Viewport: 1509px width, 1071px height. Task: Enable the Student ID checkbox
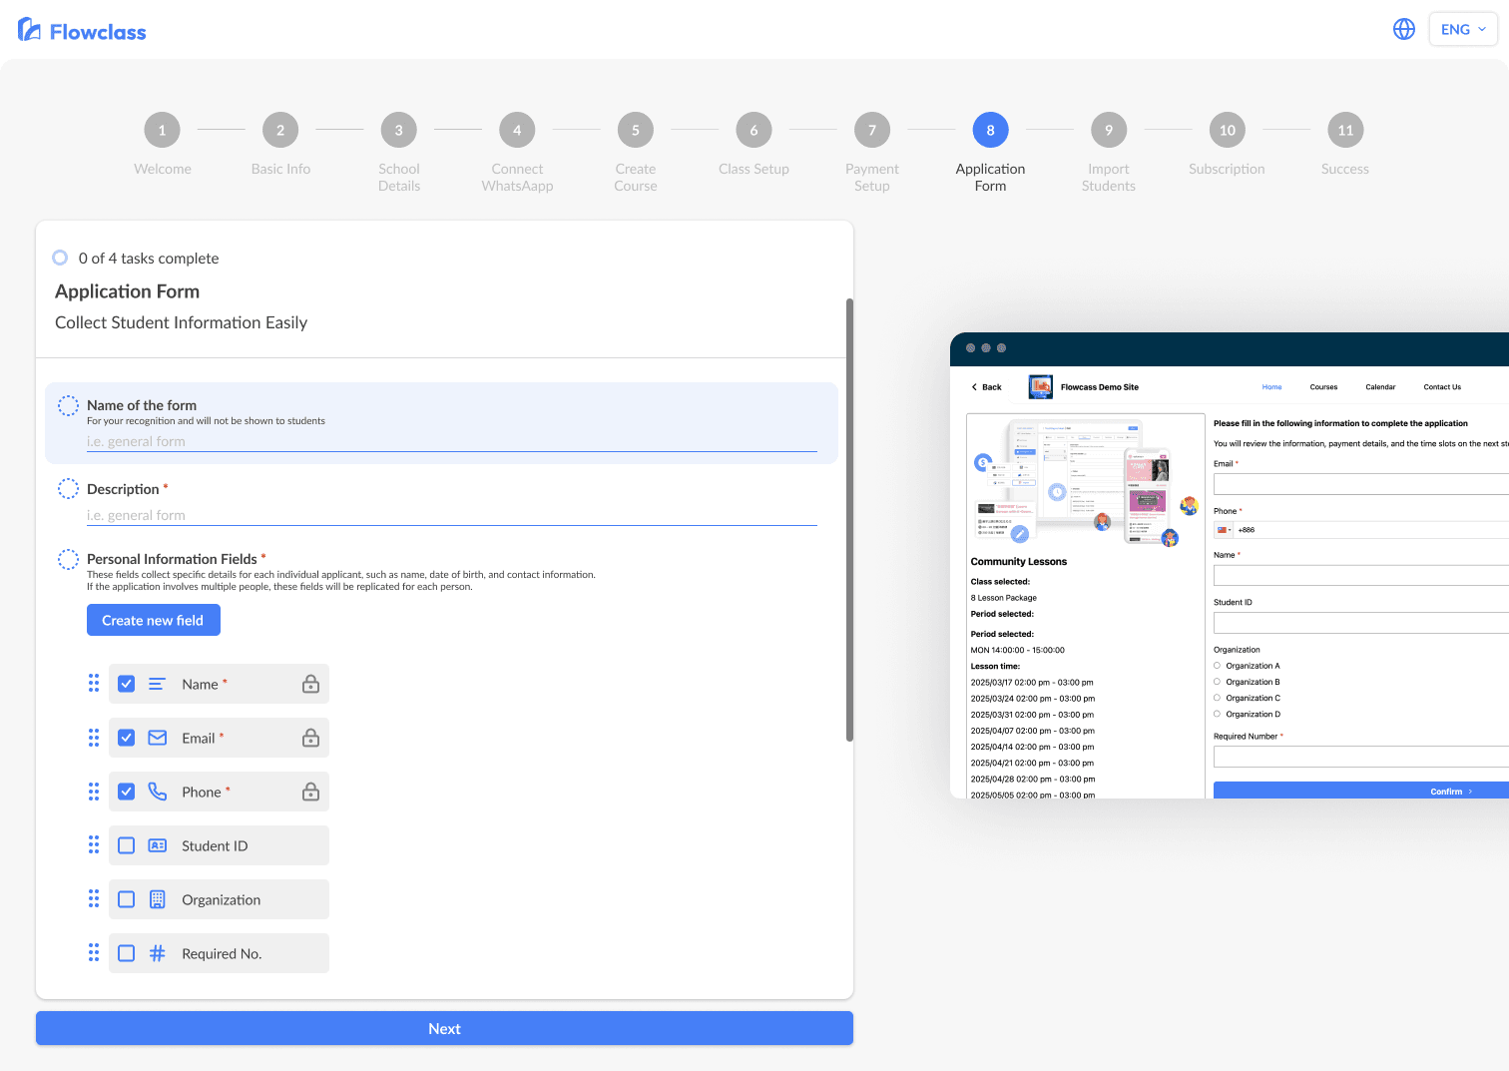coord(127,845)
